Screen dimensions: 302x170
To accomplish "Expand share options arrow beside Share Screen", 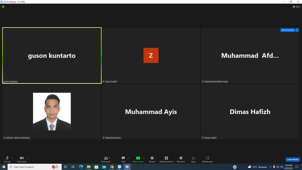I will 144,158.
